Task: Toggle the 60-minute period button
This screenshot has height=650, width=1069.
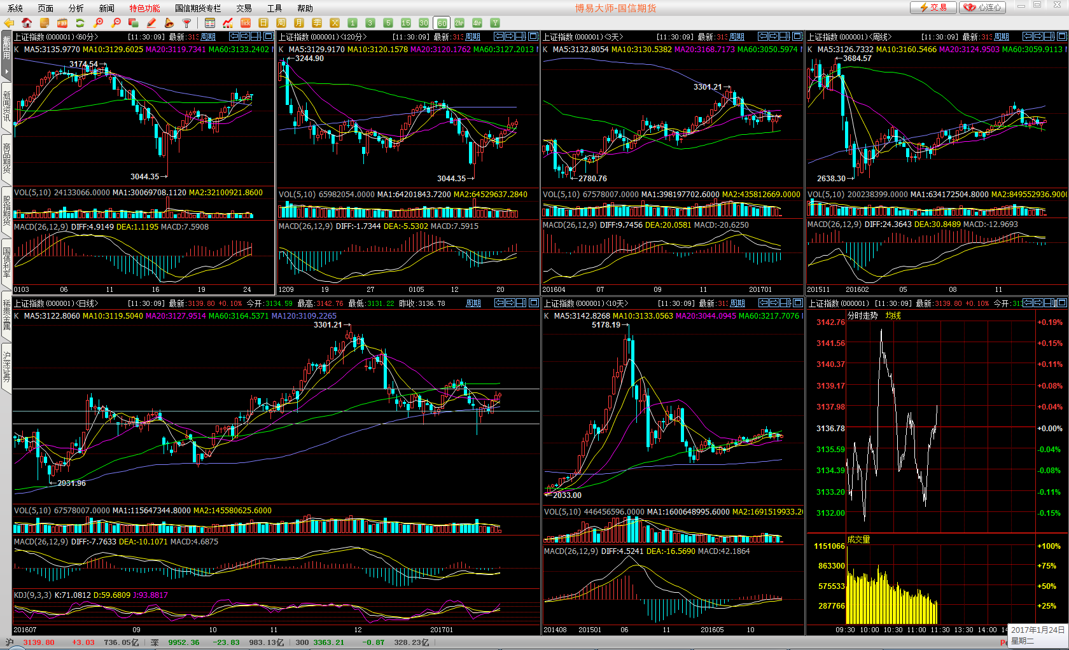Action: [442, 23]
